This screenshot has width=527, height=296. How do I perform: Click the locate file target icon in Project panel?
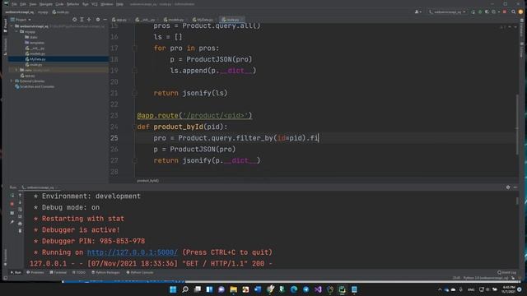[74, 20]
